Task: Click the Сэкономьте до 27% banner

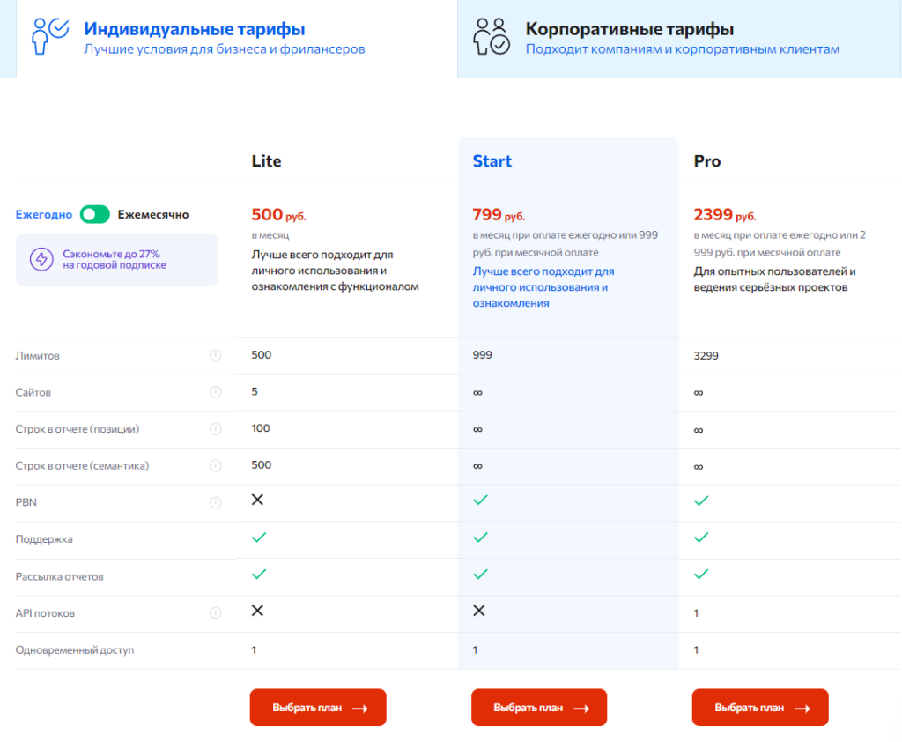Action: pyautogui.click(x=117, y=260)
